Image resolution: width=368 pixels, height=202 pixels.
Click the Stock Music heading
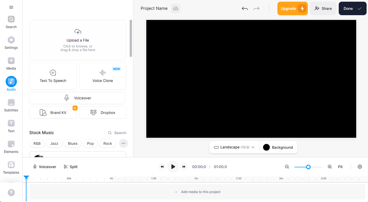pos(42,133)
